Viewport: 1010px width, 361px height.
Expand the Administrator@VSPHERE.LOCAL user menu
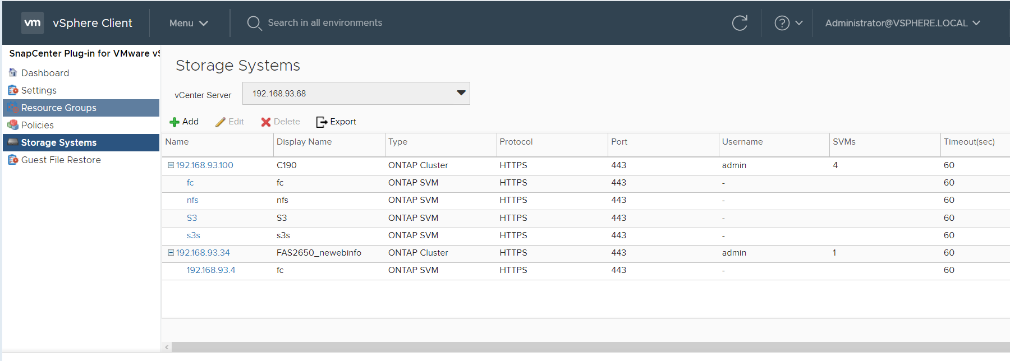click(x=902, y=23)
